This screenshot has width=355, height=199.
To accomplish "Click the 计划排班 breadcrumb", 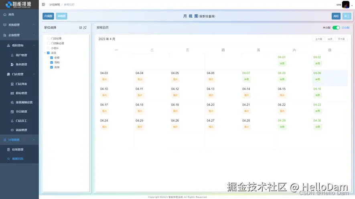I will [x=55, y=4].
